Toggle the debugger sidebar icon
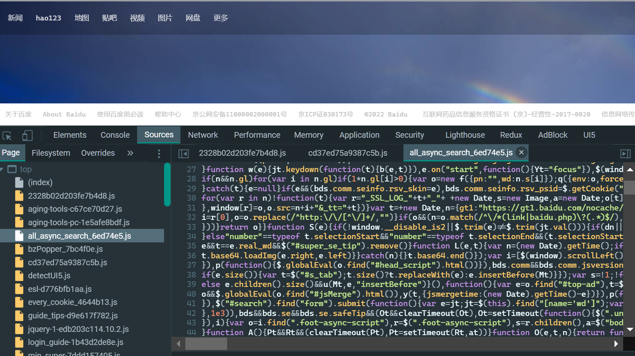635x356 pixels. (x=625, y=153)
